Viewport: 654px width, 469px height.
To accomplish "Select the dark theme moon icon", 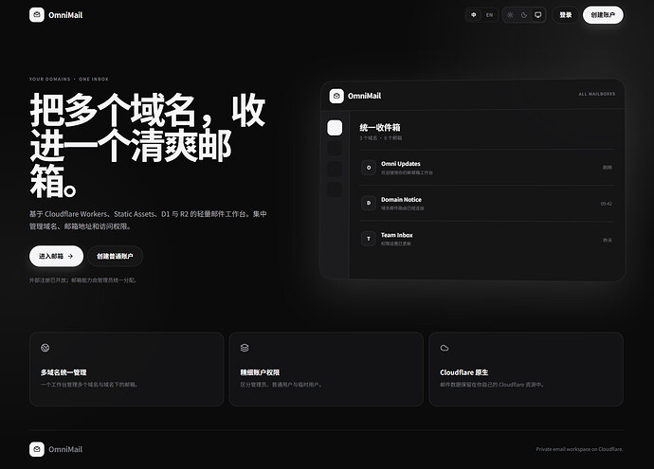I will point(524,15).
